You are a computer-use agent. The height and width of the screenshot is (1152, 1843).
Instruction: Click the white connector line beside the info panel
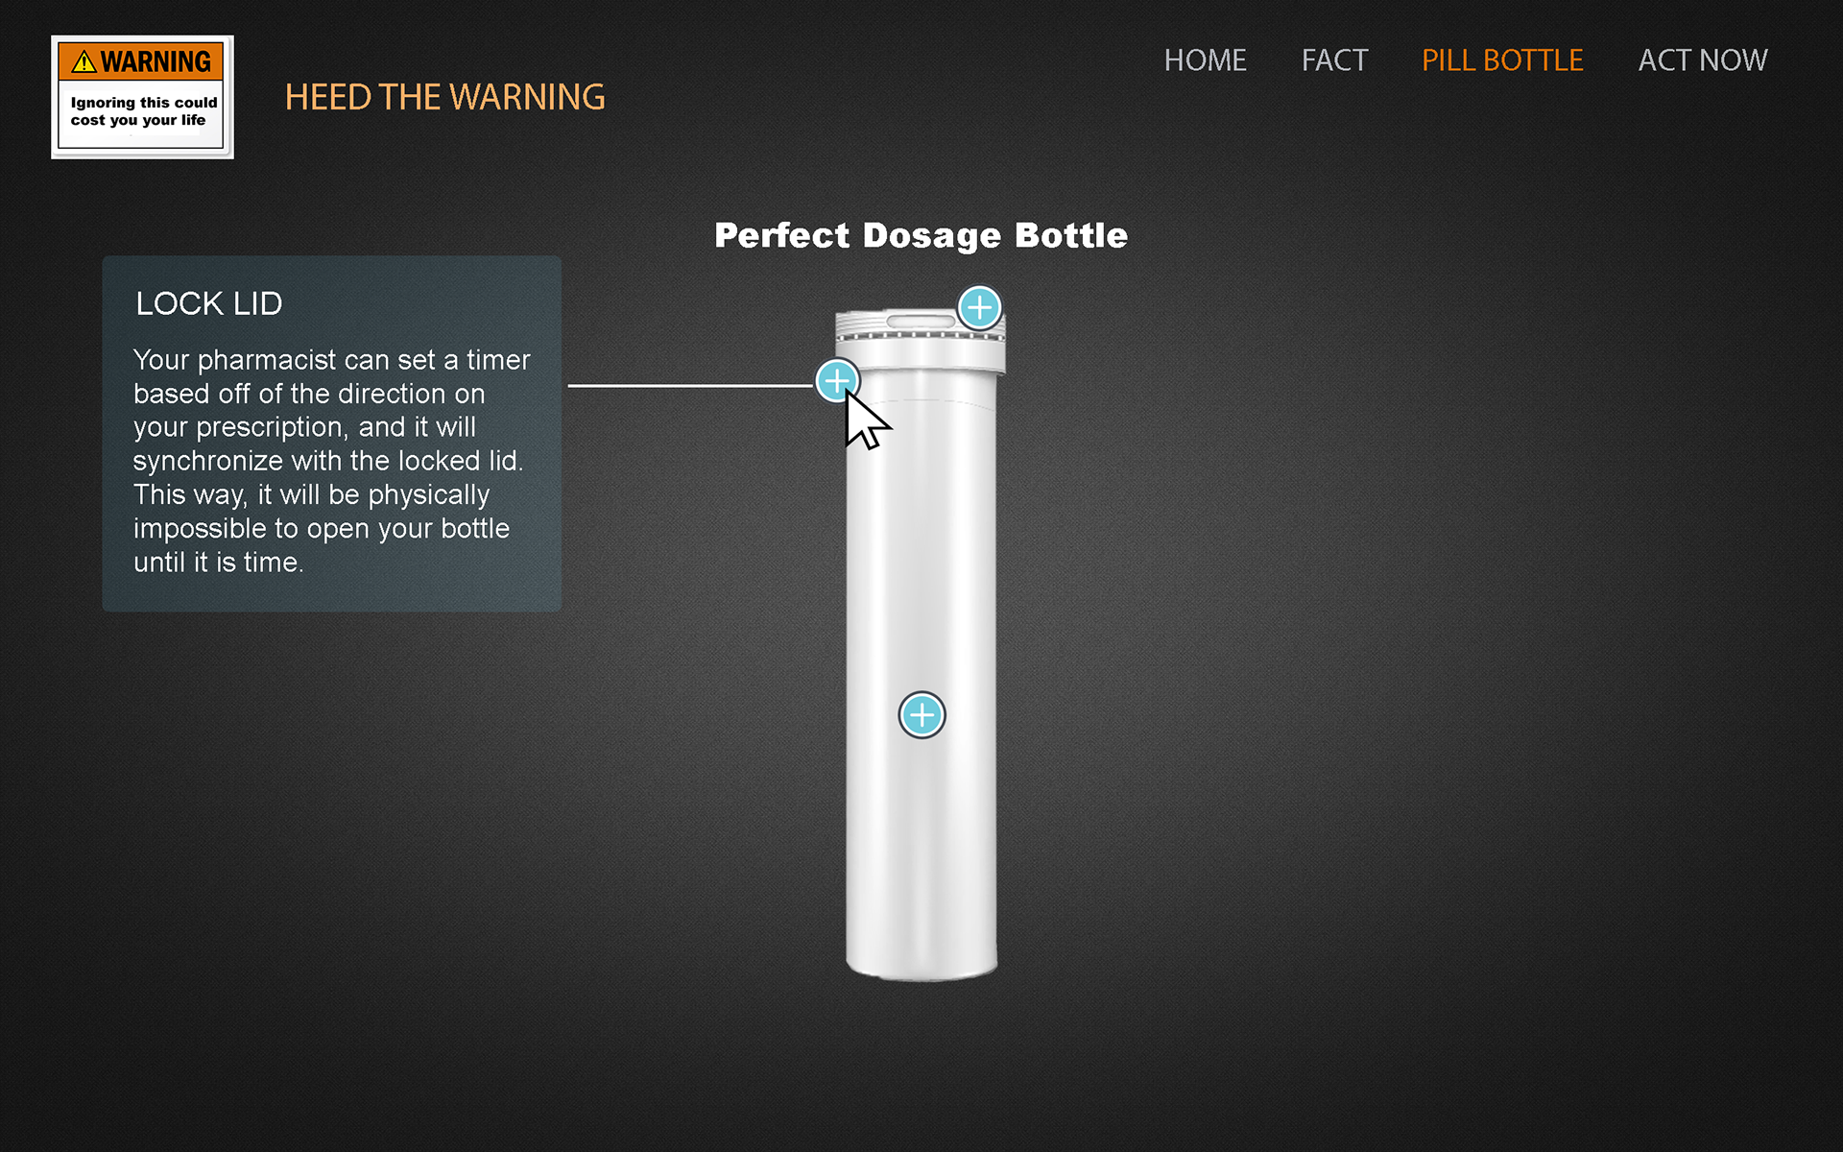(691, 386)
